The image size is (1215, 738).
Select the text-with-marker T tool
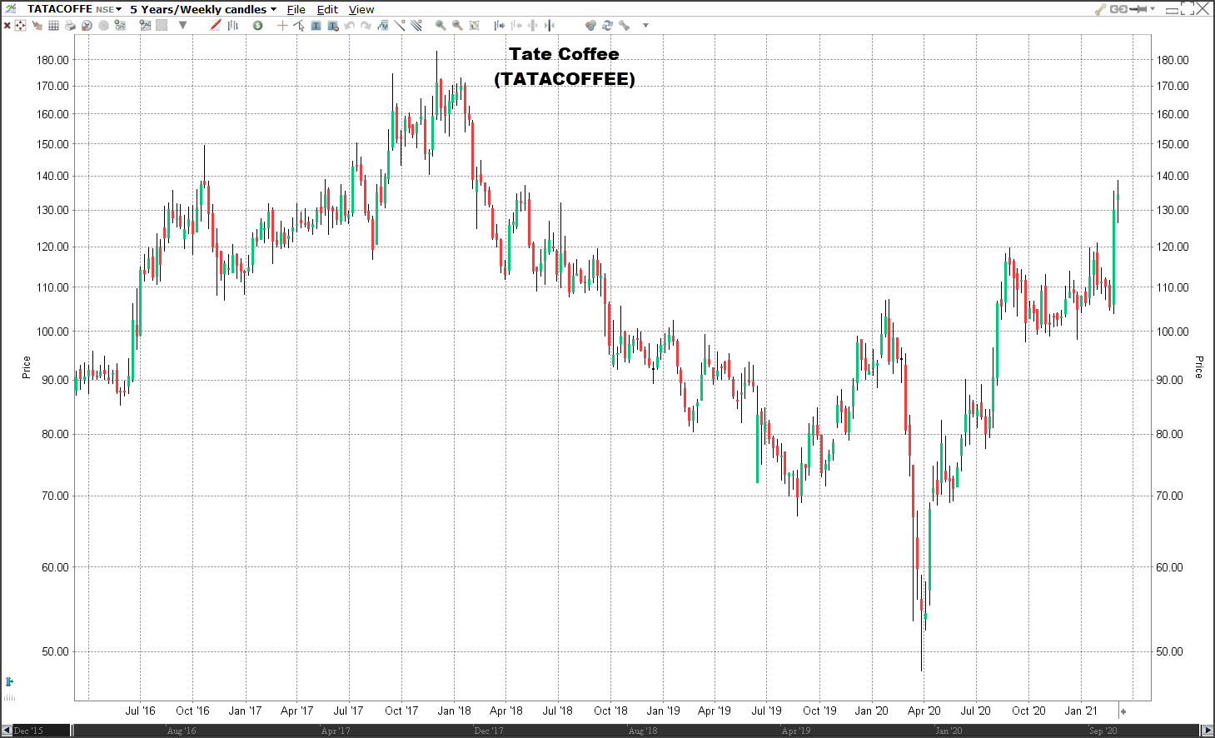(x=333, y=26)
